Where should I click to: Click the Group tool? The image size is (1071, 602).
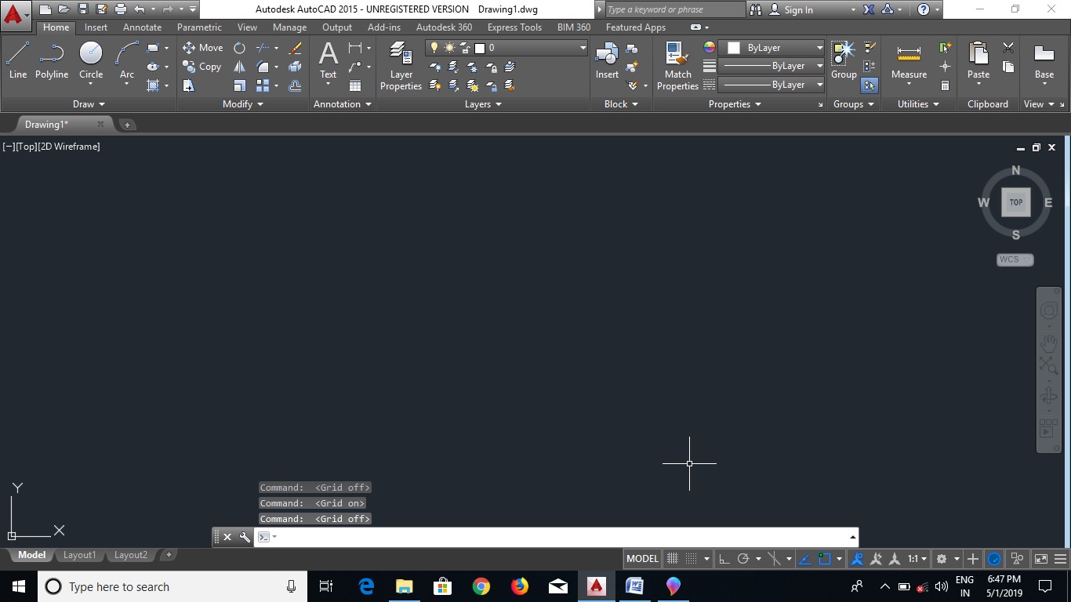tap(844, 60)
